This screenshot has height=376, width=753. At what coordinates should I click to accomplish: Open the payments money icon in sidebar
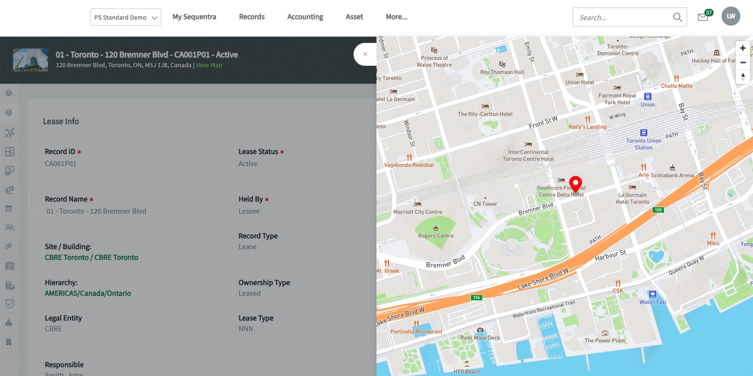click(x=10, y=171)
